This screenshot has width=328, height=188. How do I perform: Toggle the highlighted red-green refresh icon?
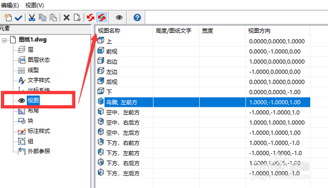click(x=102, y=18)
